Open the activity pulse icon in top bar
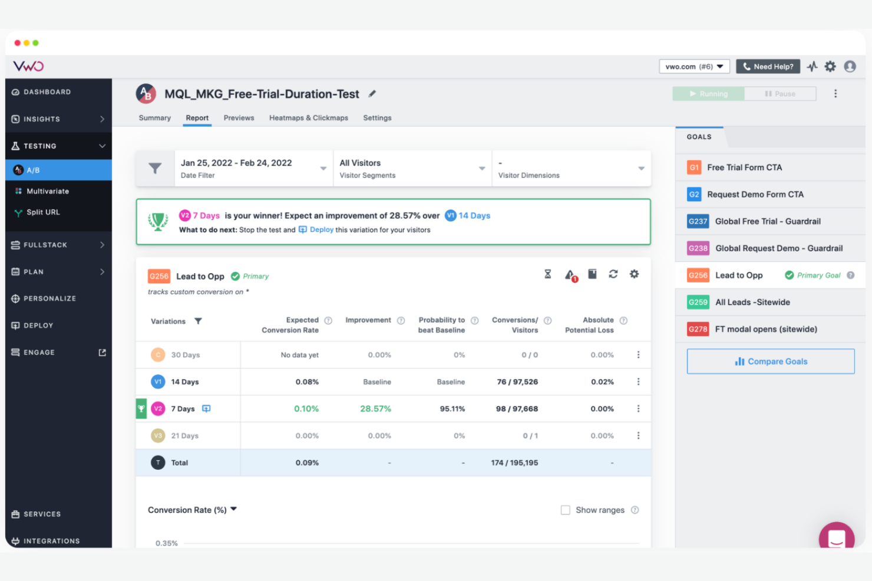Screen dimensions: 872x581 point(812,67)
